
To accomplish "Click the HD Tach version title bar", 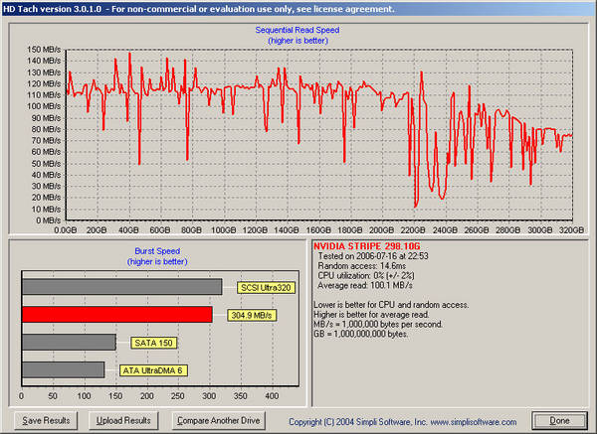I will pyautogui.click(x=298, y=8).
